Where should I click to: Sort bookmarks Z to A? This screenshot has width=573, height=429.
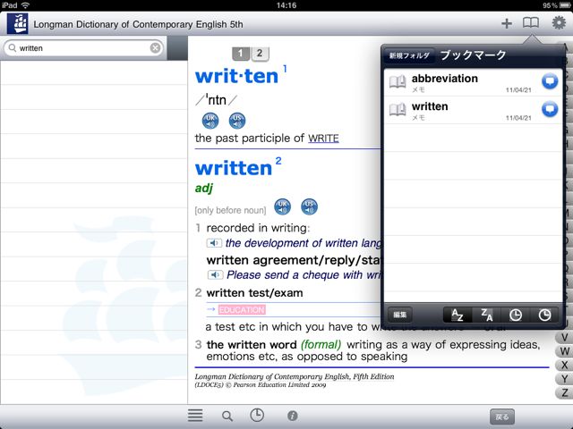tap(486, 315)
